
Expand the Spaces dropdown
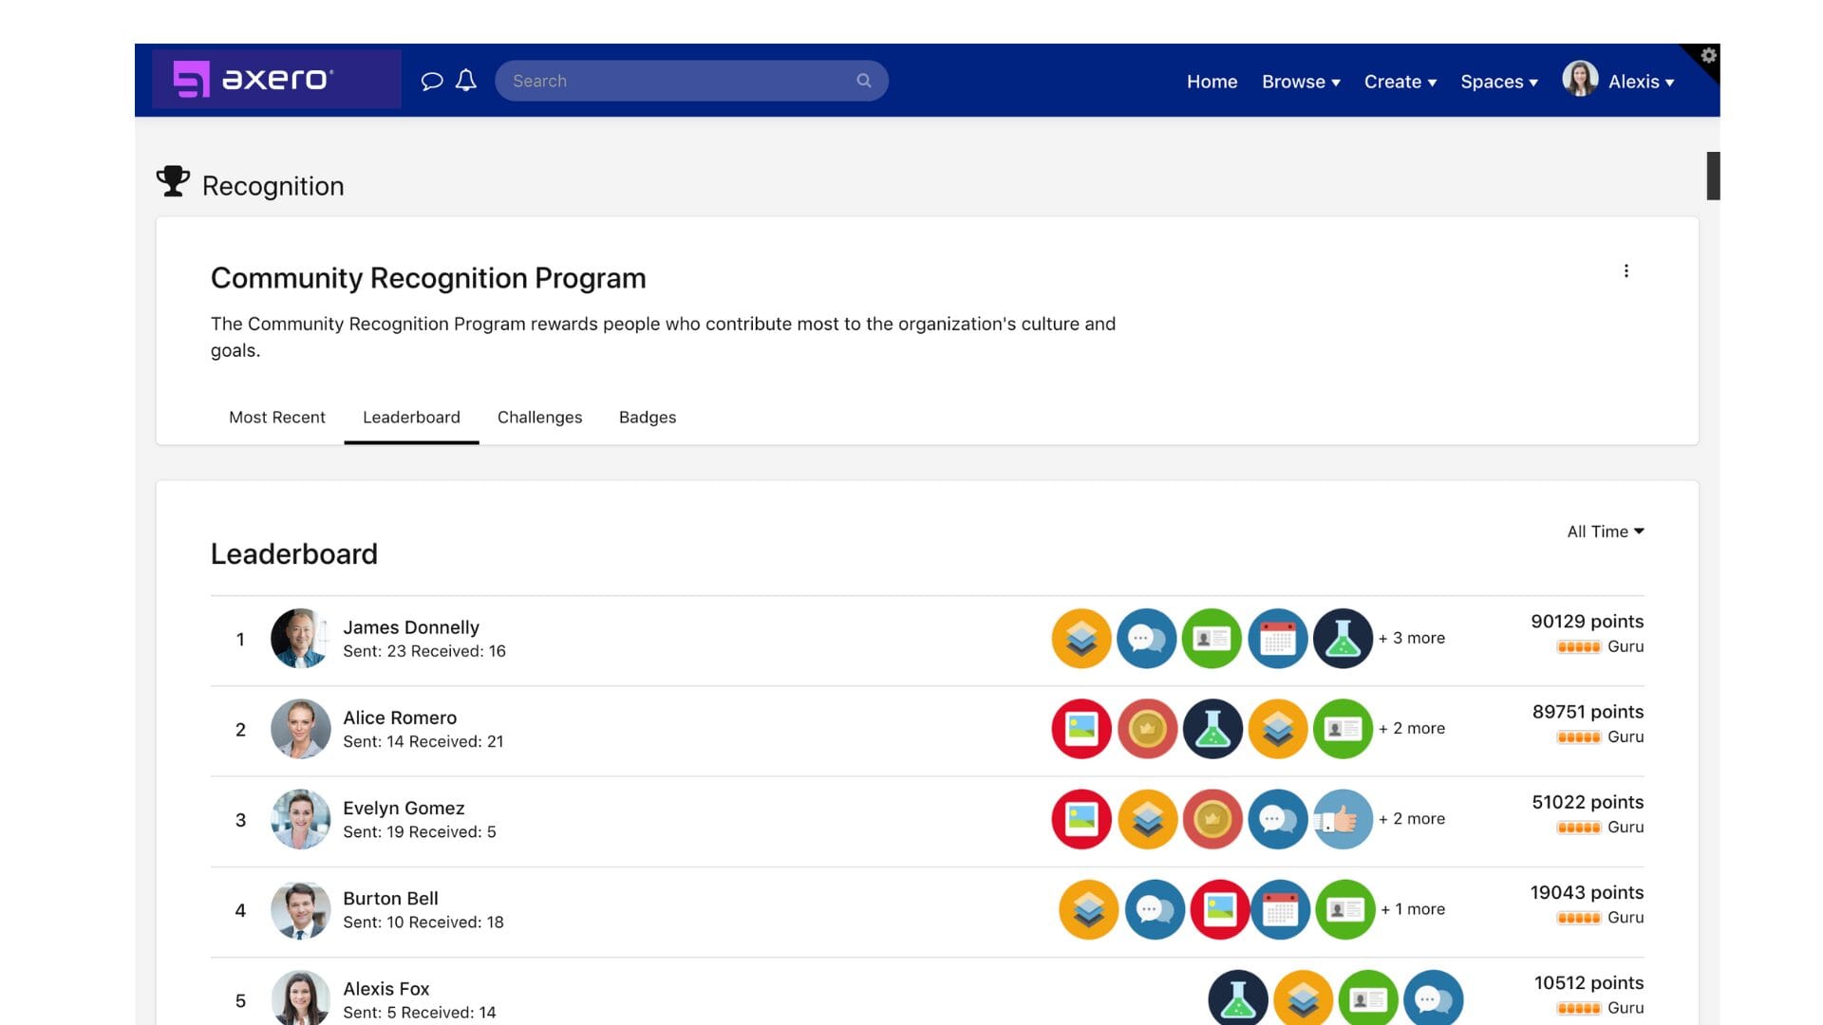click(1497, 82)
